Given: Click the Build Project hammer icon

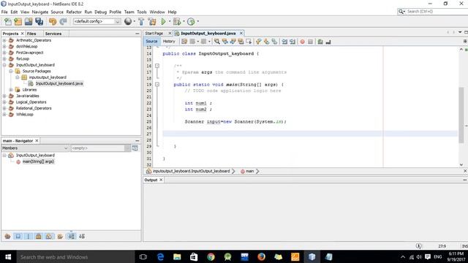Looking at the screenshot, I should pyautogui.click(x=141, y=21).
